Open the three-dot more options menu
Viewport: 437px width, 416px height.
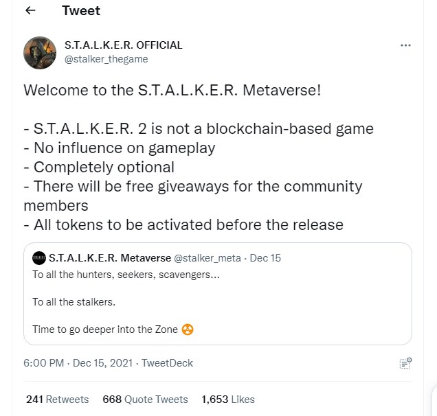(x=405, y=45)
